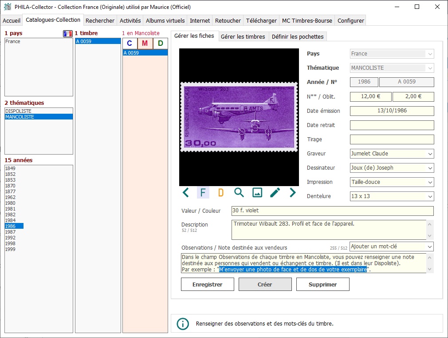This screenshot has height=338, width=448.
Task: Click into the Description text area
Action: pos(329,230)
